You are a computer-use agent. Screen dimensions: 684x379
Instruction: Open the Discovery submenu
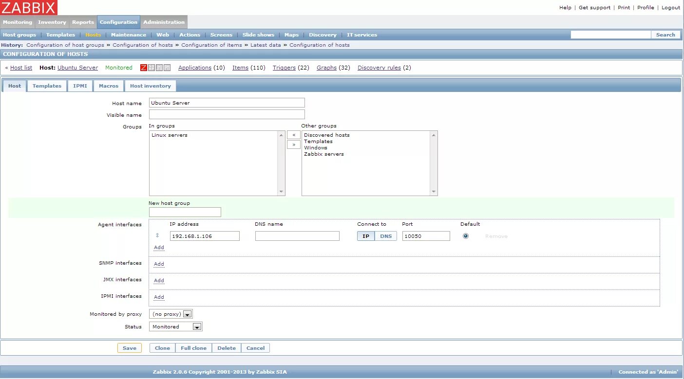[323, 35]
